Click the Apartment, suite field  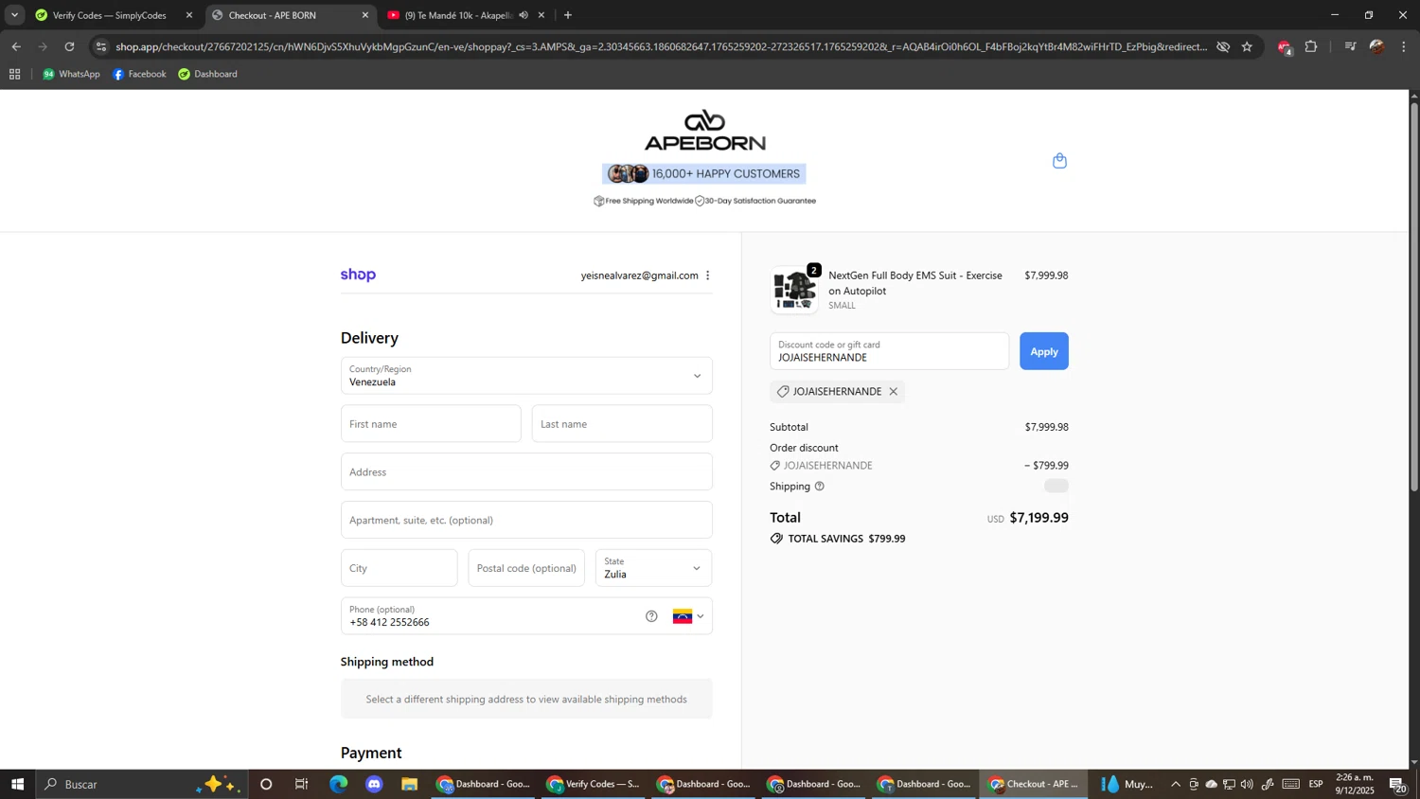coord(526,520)
